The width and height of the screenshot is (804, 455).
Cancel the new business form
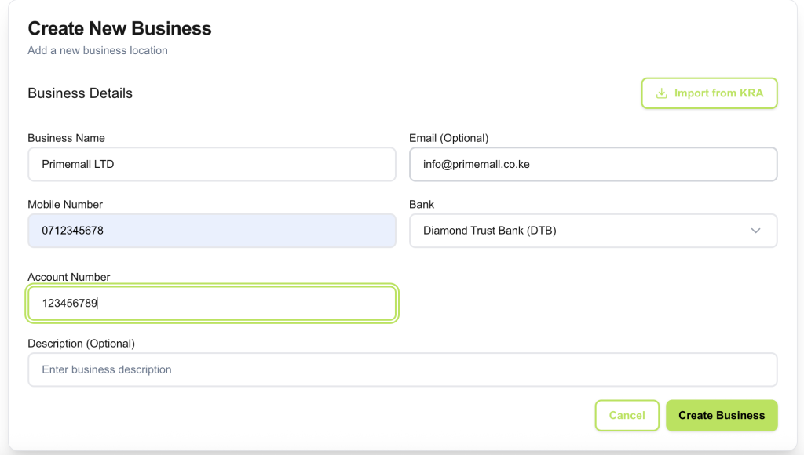coord(627,416)
